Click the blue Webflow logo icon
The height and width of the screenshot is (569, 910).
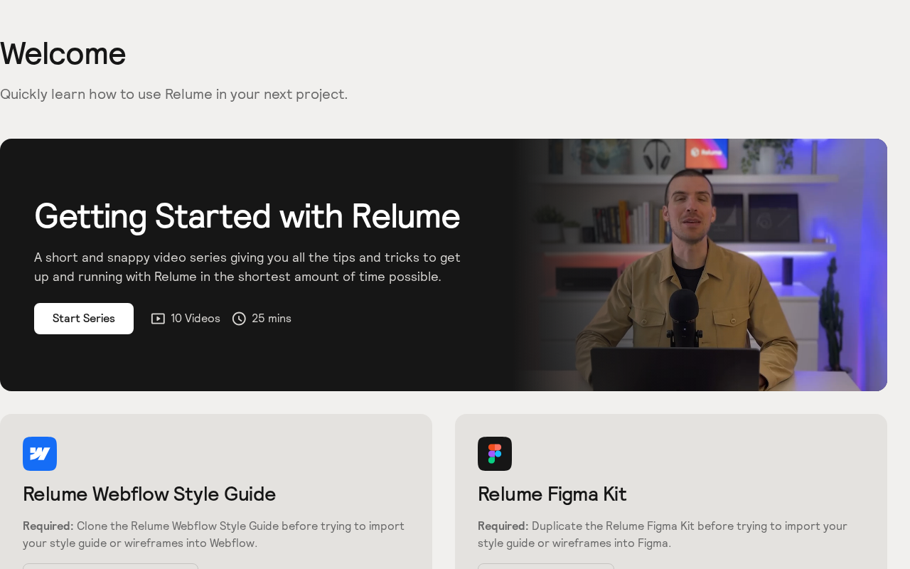(x=40, y=454)
